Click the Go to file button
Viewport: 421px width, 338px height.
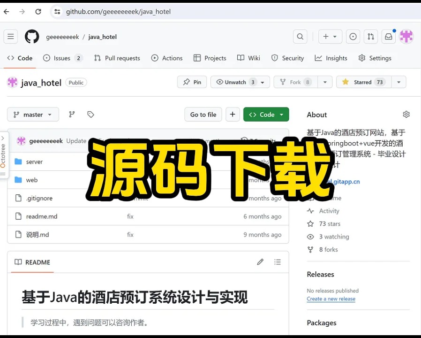tap(203, 115)
